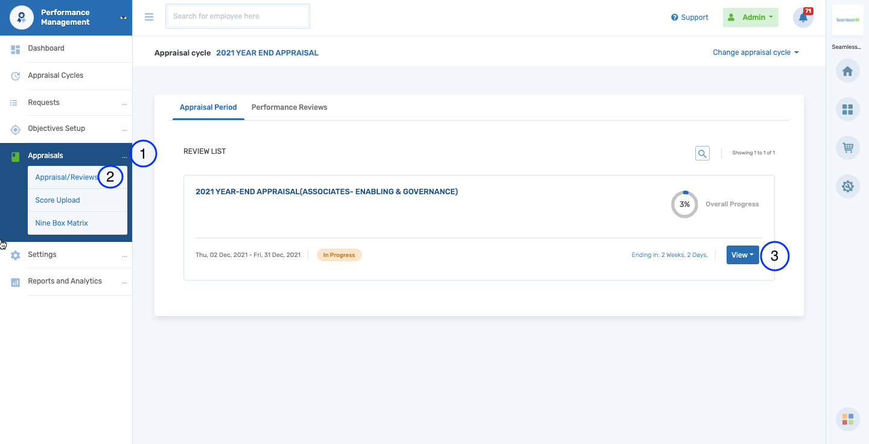
Task: Click the hamburger menu icon
Action: point(149,17)
